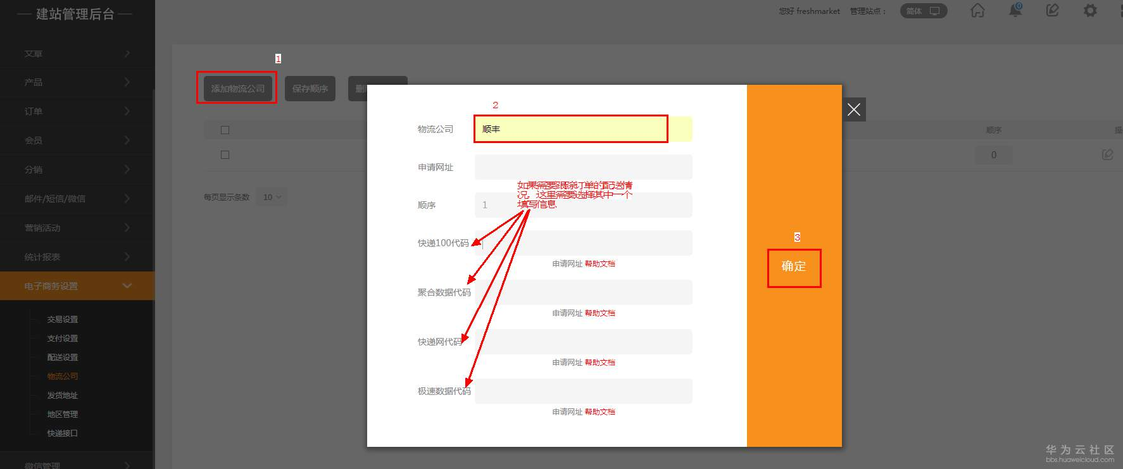1123x469 pixels.
Task: Open 帮助文档 link under 极速数据代码
Action: pos(600,412)
